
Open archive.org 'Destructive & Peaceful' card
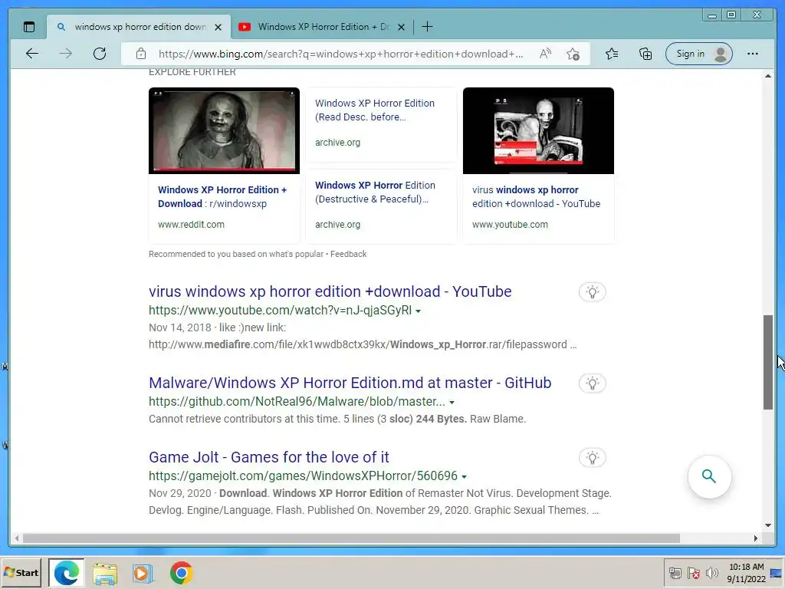(x=375, y=192)
